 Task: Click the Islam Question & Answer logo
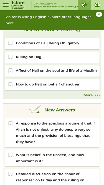[x=18, y=5]
